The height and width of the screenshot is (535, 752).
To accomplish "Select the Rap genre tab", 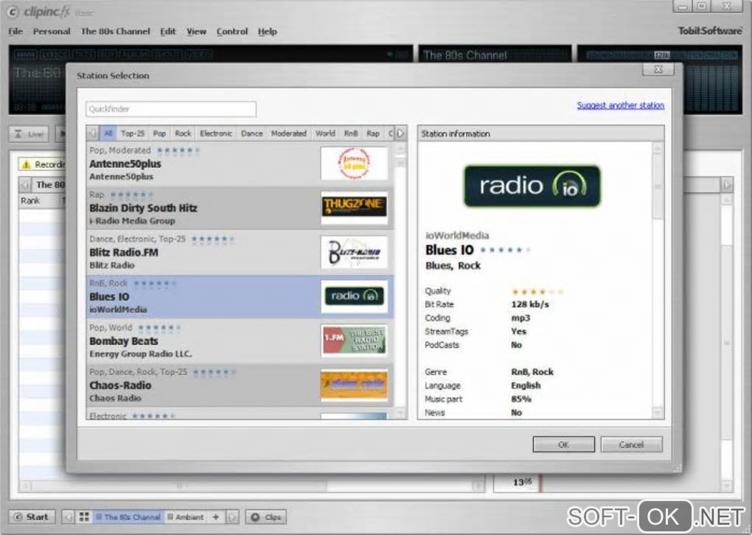I will click(372, 133).
